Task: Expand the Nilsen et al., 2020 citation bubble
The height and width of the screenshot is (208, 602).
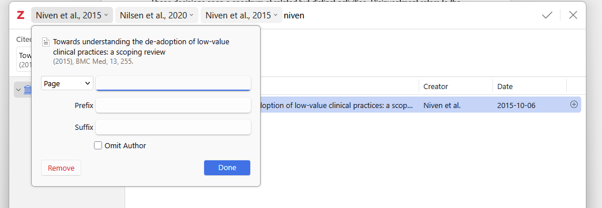Action: point(157,16)
